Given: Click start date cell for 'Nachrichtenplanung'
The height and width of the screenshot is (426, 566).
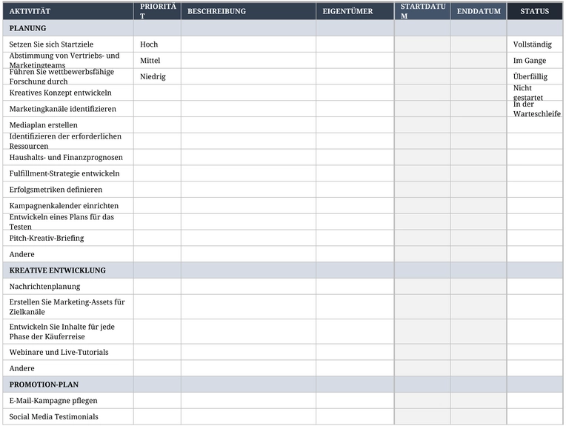Looking at the screenshot, I should point(422,287).
